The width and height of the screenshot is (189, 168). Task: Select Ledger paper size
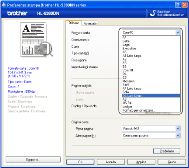151,107
